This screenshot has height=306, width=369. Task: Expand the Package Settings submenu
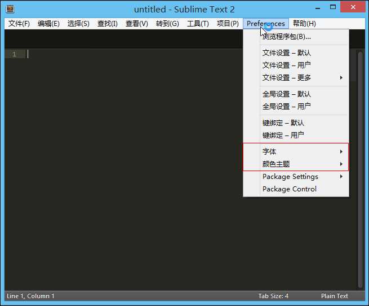(x=296, y=177)
